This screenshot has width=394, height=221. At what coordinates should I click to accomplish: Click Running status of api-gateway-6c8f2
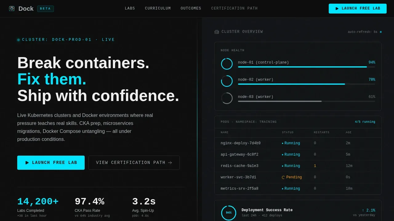(291, 155)
